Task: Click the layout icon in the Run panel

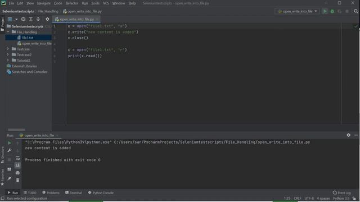Action: (10, 169)
